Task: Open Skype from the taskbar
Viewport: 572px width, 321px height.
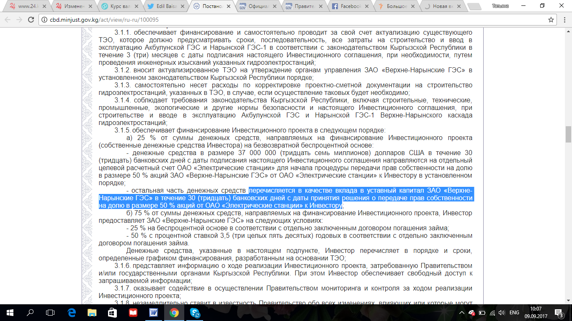Action: (194, 313)
